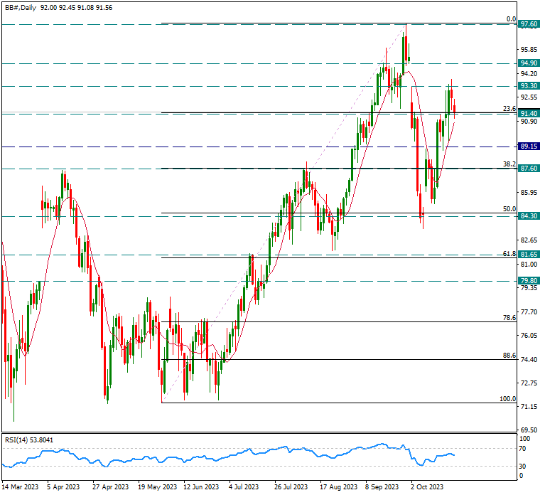Screen dimensions: 545x495
Task: Click the 26 Jul 2023 date label
Action: point(291,486)
